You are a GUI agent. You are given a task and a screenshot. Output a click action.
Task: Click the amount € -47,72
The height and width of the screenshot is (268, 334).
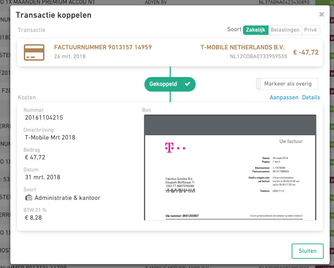tap(306, 52)
